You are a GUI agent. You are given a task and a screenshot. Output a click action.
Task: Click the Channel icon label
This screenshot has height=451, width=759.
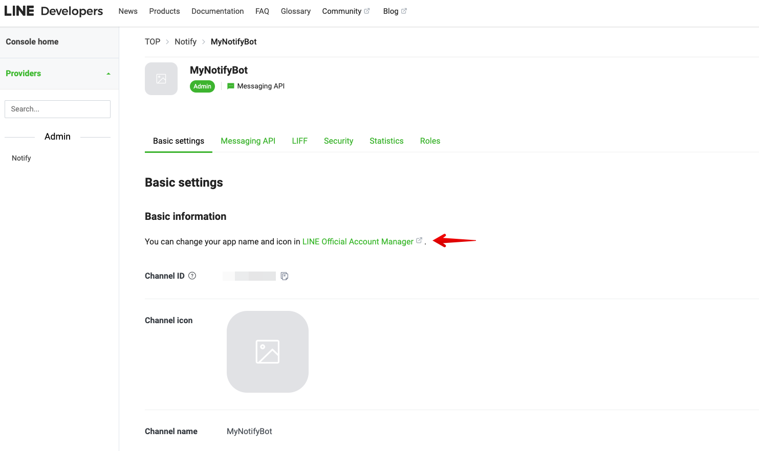(169, 321)
